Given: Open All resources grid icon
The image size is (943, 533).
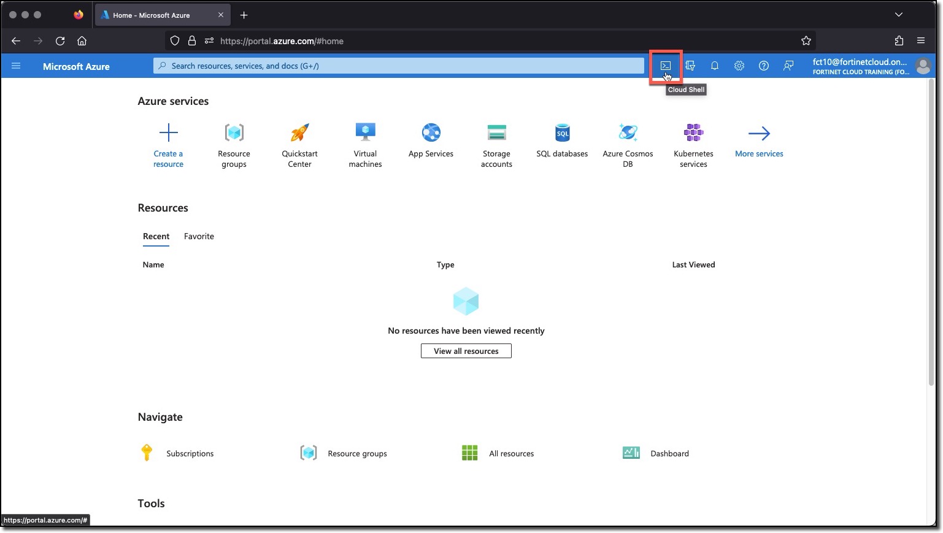Looking at the screenshot, I should pos(469,453).
